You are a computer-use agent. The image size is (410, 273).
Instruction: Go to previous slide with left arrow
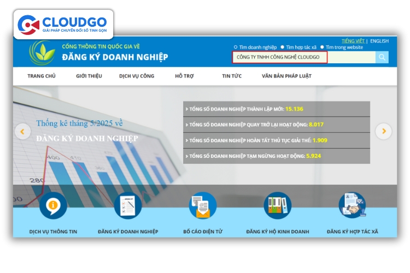[x=23, y=131]
